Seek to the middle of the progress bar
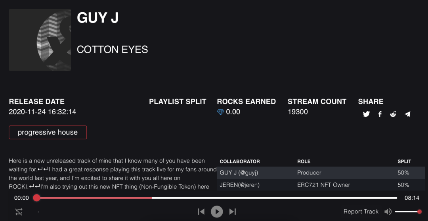The height and width of the screenshot is (221, 428). click(217, 198)
